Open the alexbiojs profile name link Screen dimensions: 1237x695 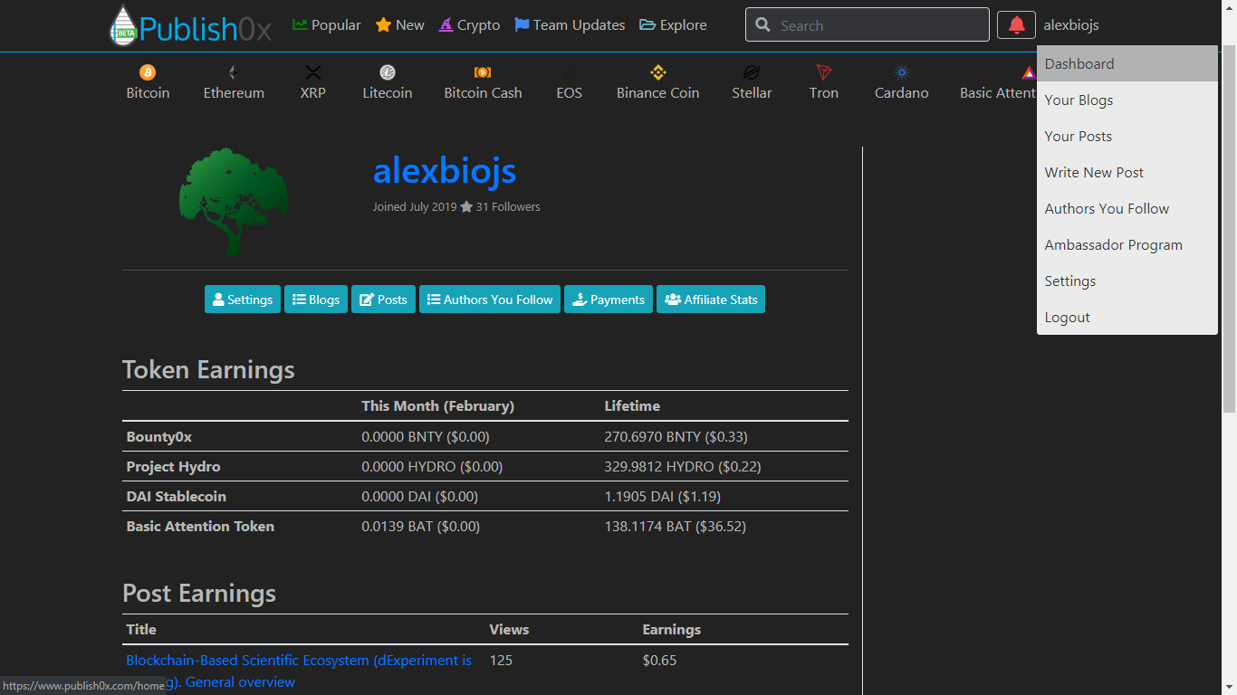pos(445,170)
